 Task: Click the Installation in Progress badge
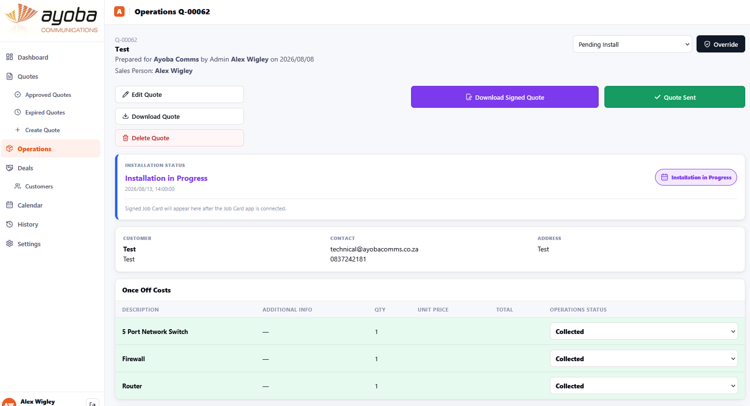(696, 177)
